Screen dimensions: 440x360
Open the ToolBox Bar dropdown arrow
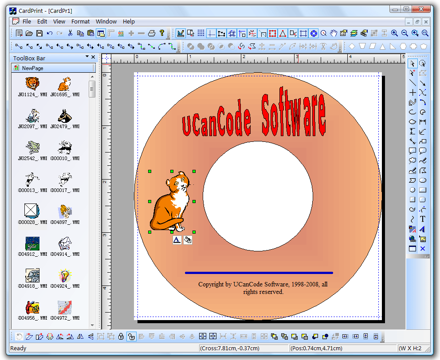pyautogui.click(x=87, y=57)
